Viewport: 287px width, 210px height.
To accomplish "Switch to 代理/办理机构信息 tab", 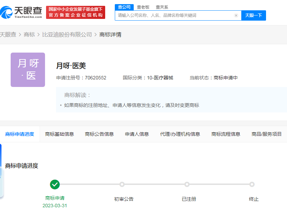I will point(180,134).
